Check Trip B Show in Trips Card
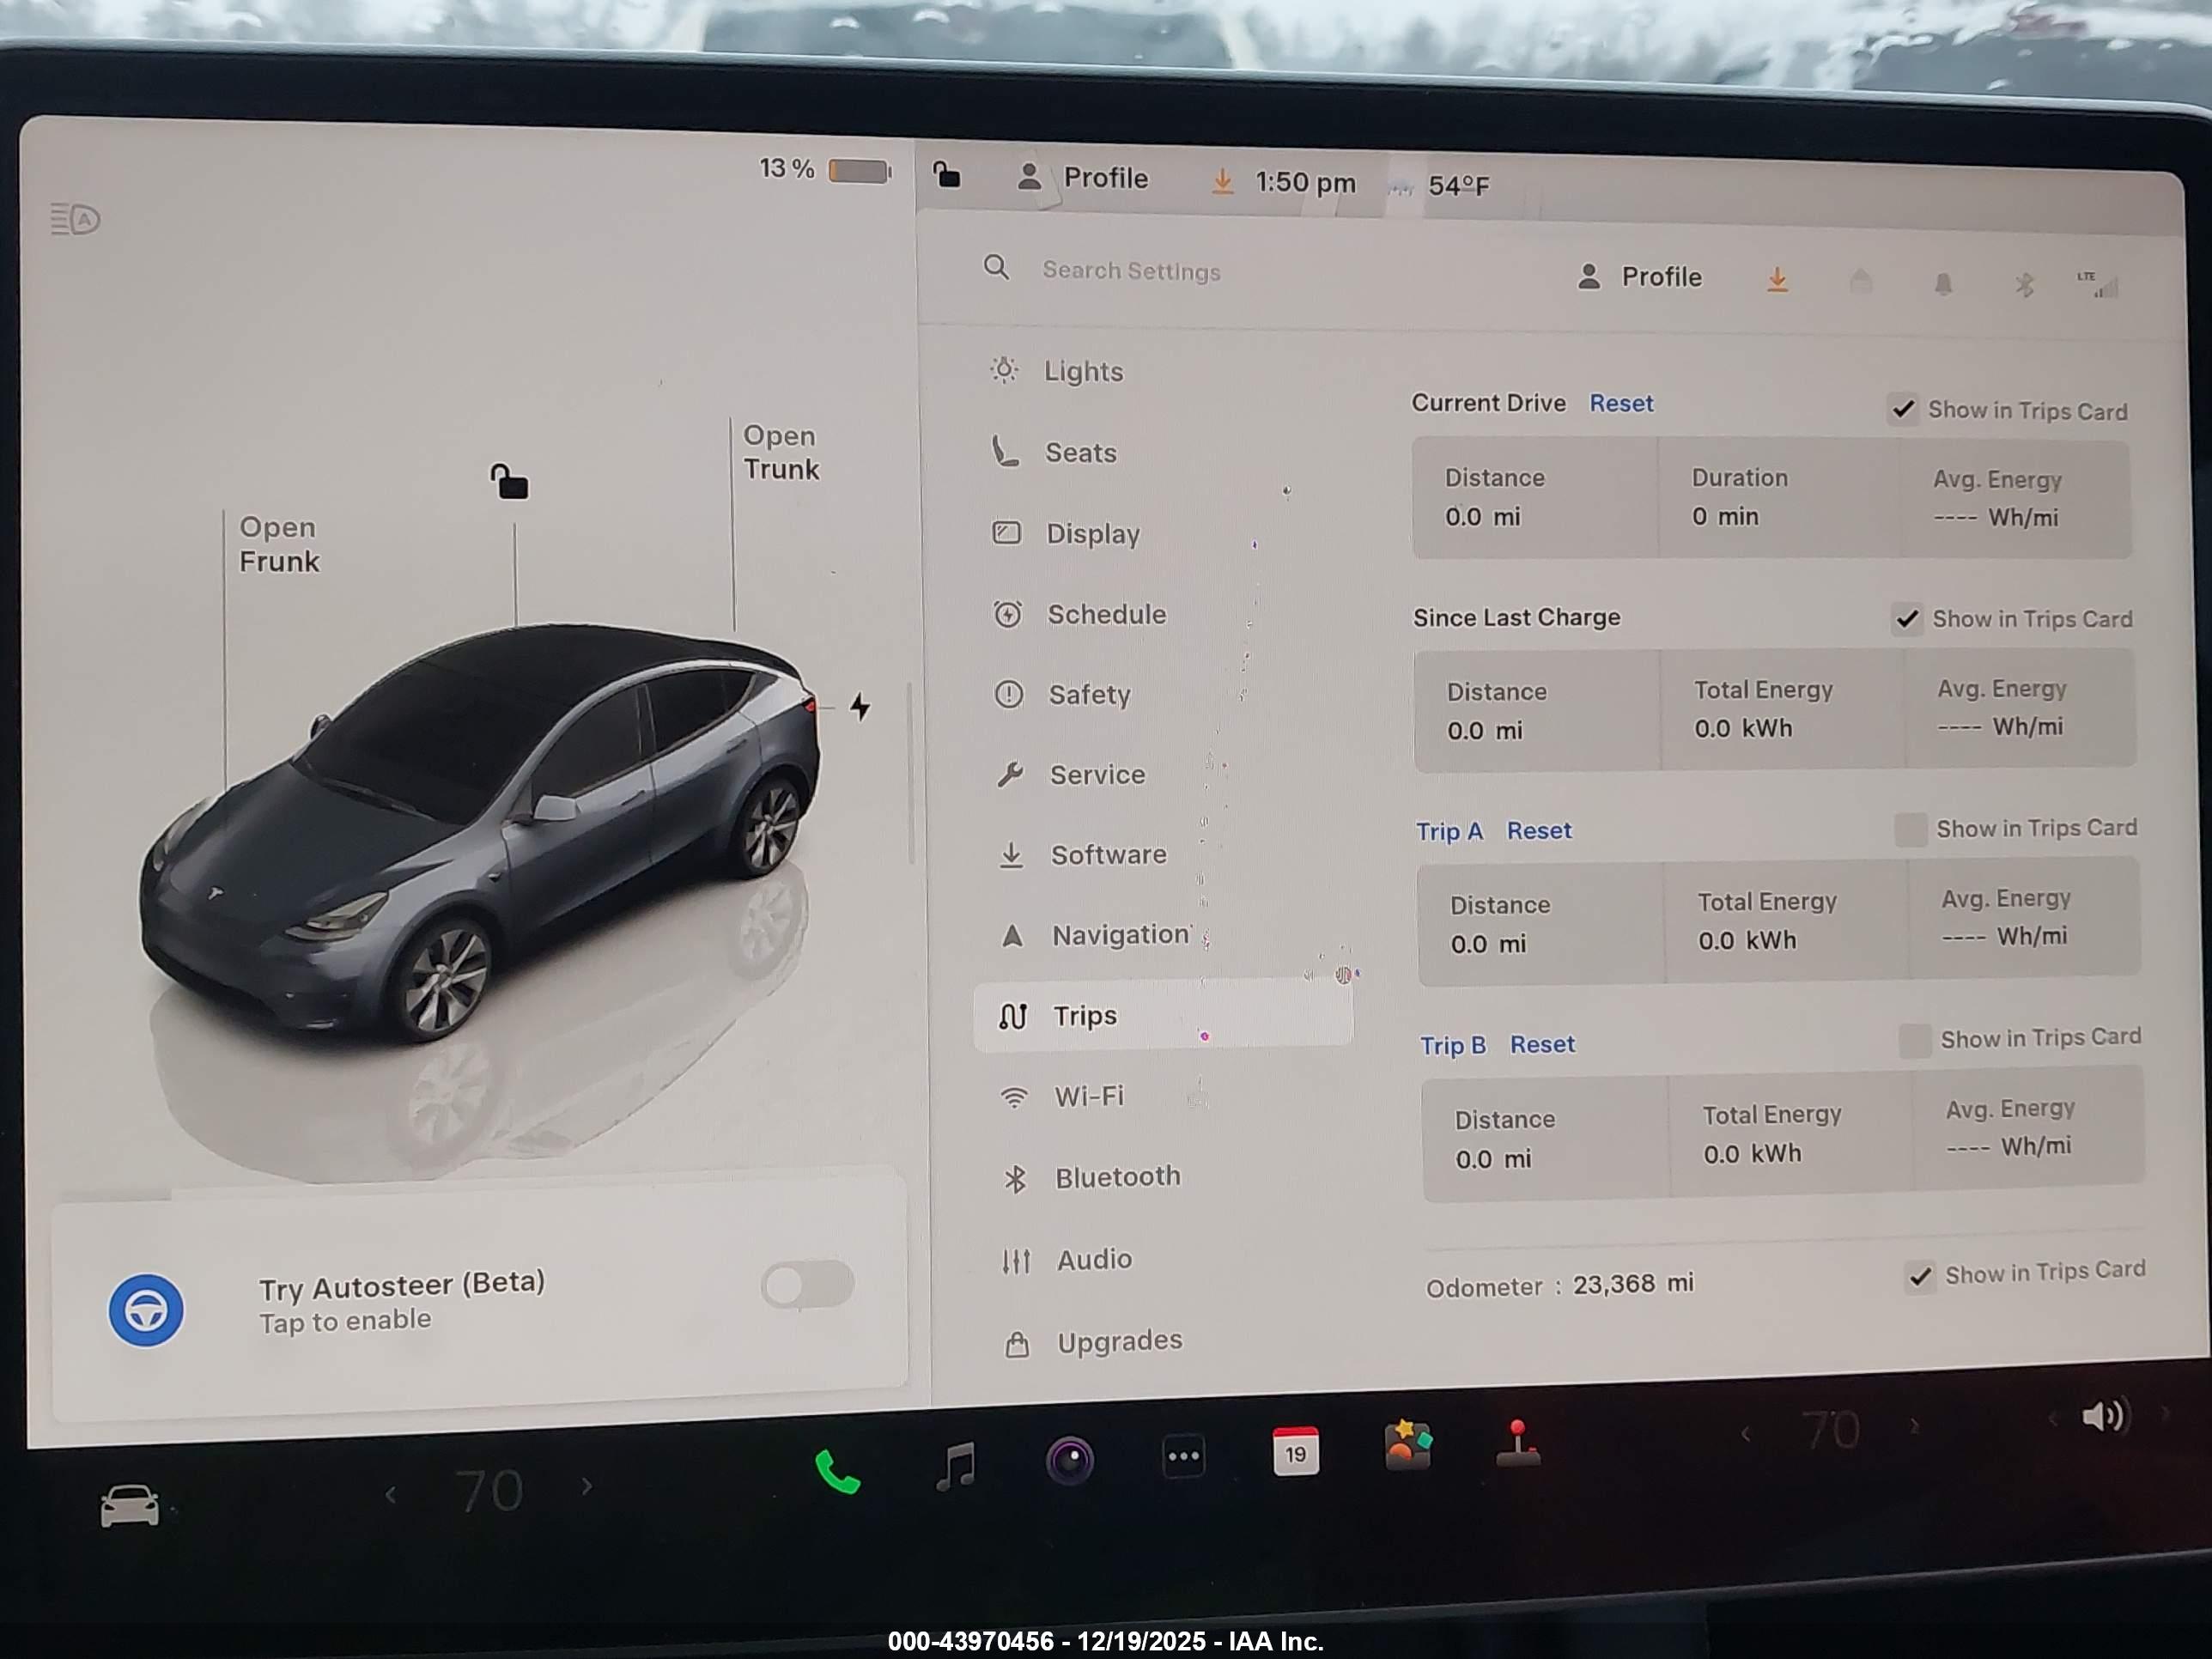Image resolution: width=2212 pixels, height=1659 pixels. point(1915,1041)
